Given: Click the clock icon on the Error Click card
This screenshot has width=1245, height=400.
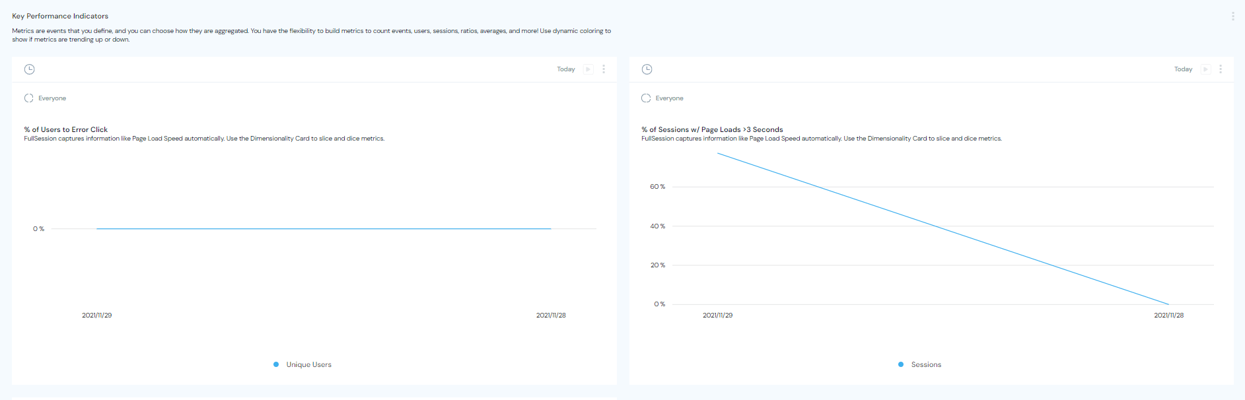Looking at the screenshot, I should (x=30, y=69).
